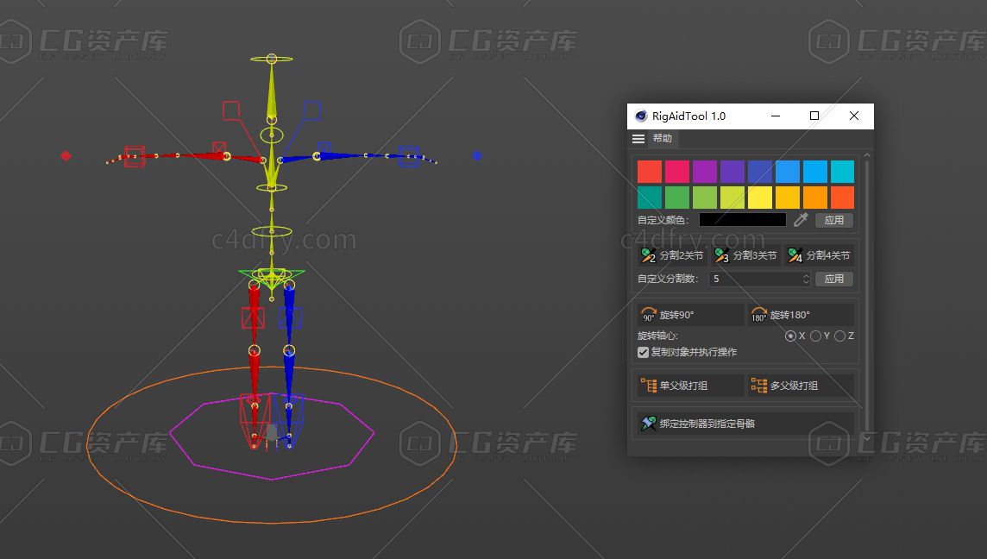Increase the custom split count by one
This screenshot has height=559, width=987.
pos(807,275)
